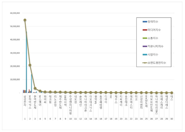The width and height of the screenshot is (185, 132).
Task: Click the line data point above 한미반도체
Action: (x=35, y=88)
